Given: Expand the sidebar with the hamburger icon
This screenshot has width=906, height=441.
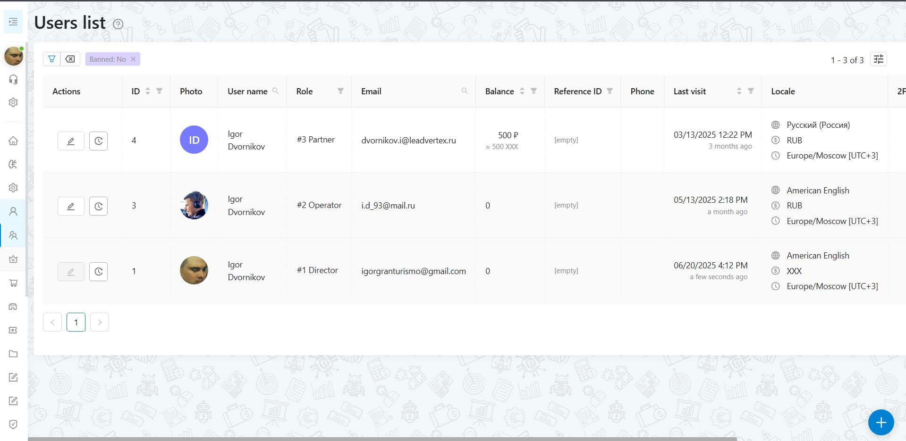Looking at the screenshot, I should [13, 22].
